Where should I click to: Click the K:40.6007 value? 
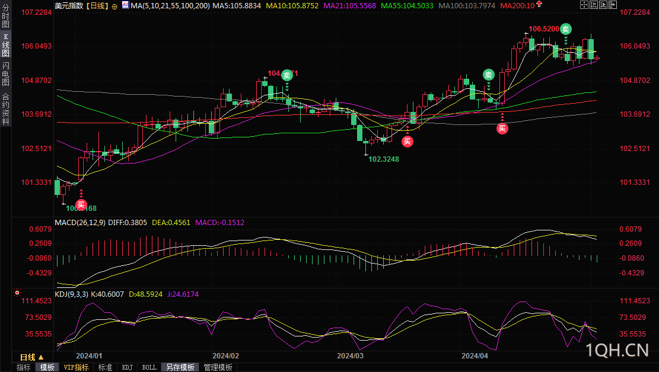(107, 294)
